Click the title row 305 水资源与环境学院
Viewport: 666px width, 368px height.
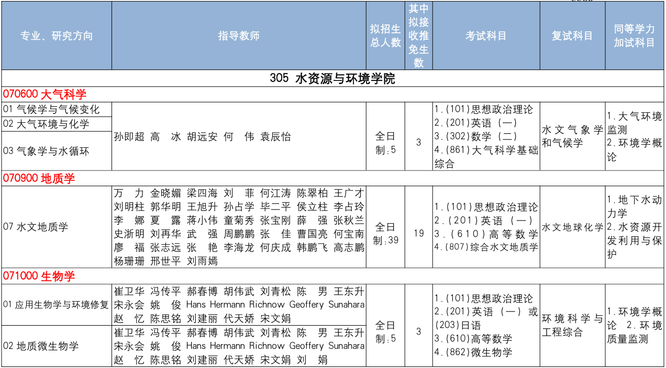332,78
